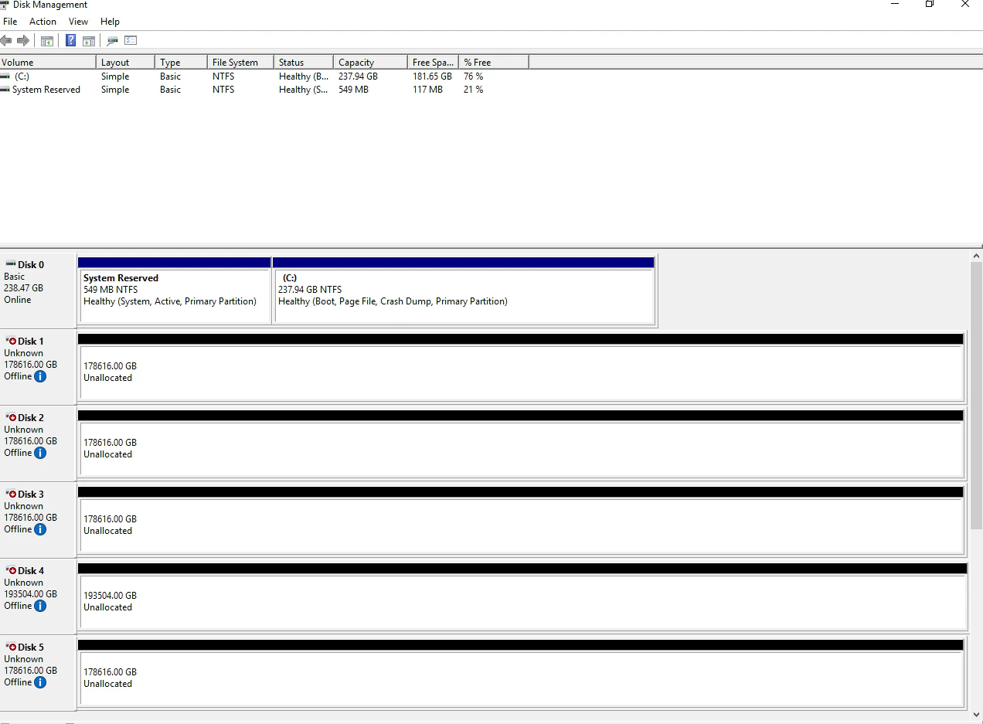The image size is (983, 724).
Task: Click the vertical scrollbar down arrow
Action: [977, 715]
